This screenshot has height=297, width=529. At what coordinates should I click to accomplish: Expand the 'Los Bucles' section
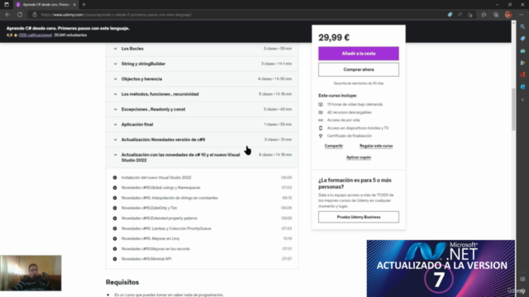[202, 49]
